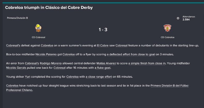Open the El Cobre stadium link
204x108 pixels.
click(103, 46)
